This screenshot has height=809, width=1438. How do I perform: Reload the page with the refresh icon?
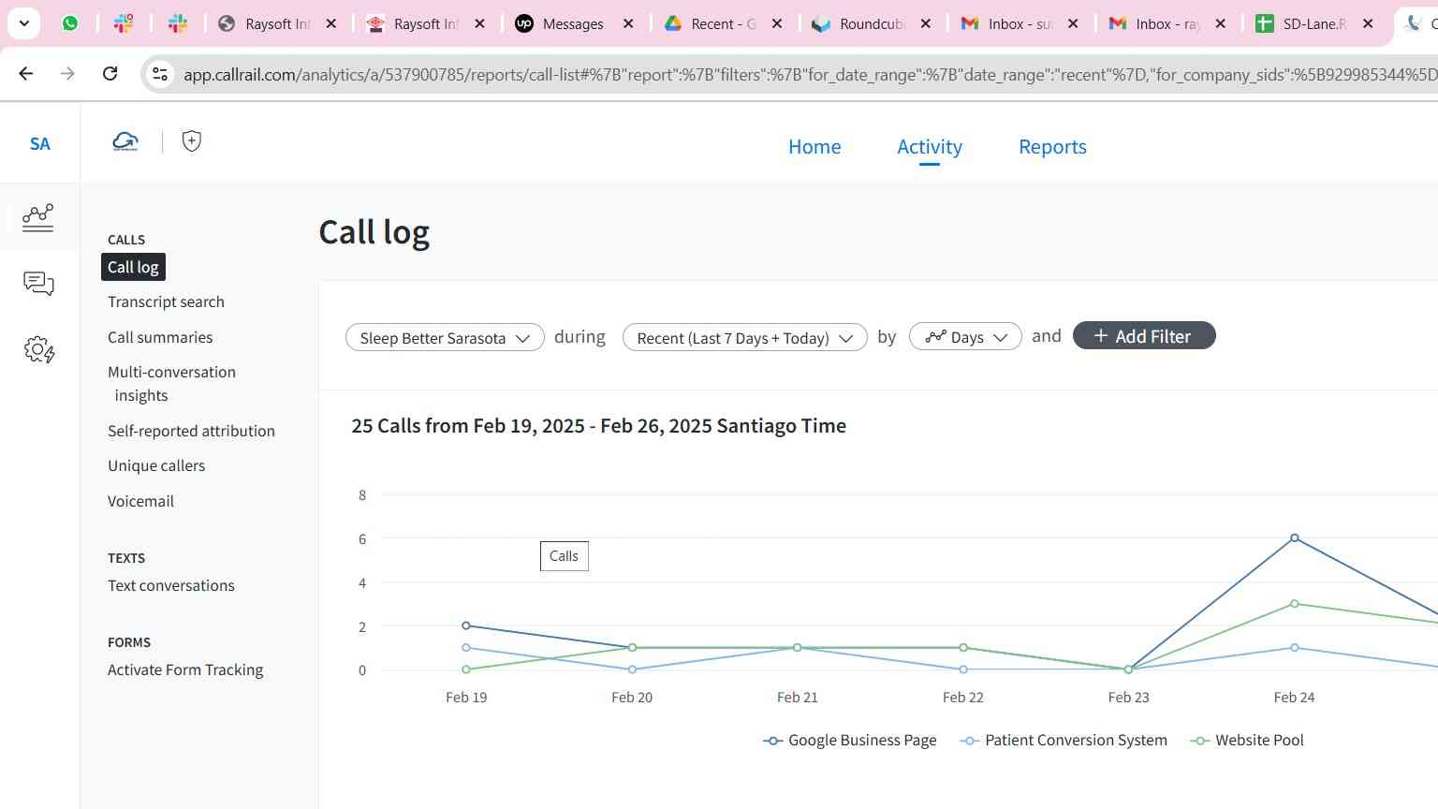(110, 73)
